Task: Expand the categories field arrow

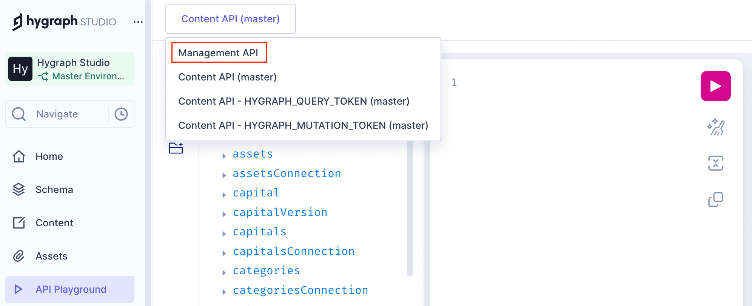Action: click(x=224, y=272)
